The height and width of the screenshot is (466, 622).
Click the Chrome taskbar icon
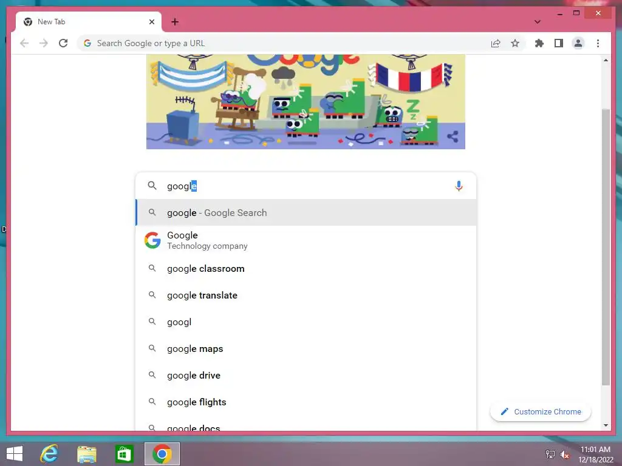click(x=162, y=454)
